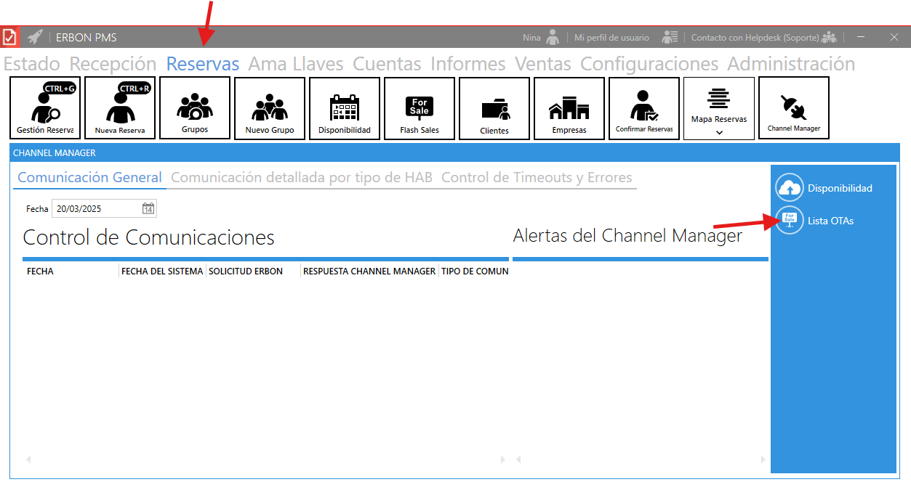Image resolution: width=911 pixels, height=482 pixels.
Task: Open the Channel Manager plug icon
Action: tap(794, 108)
